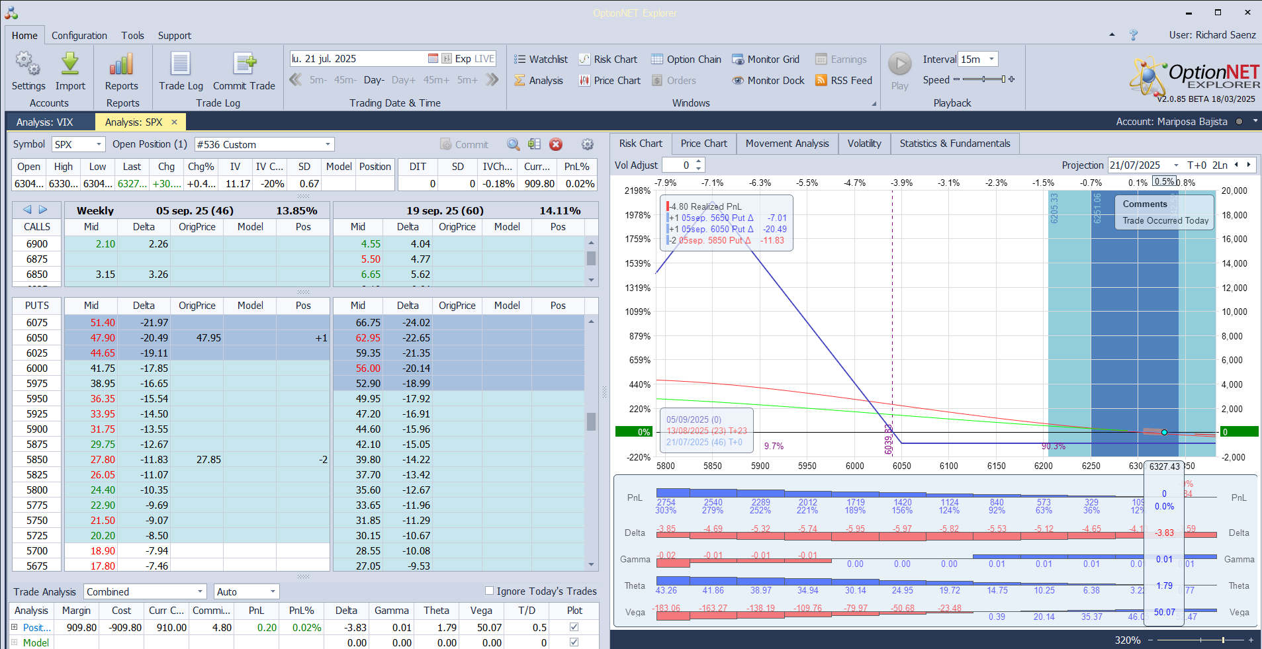
Task: Open the Settings gear icon
Action: (28, 64)
